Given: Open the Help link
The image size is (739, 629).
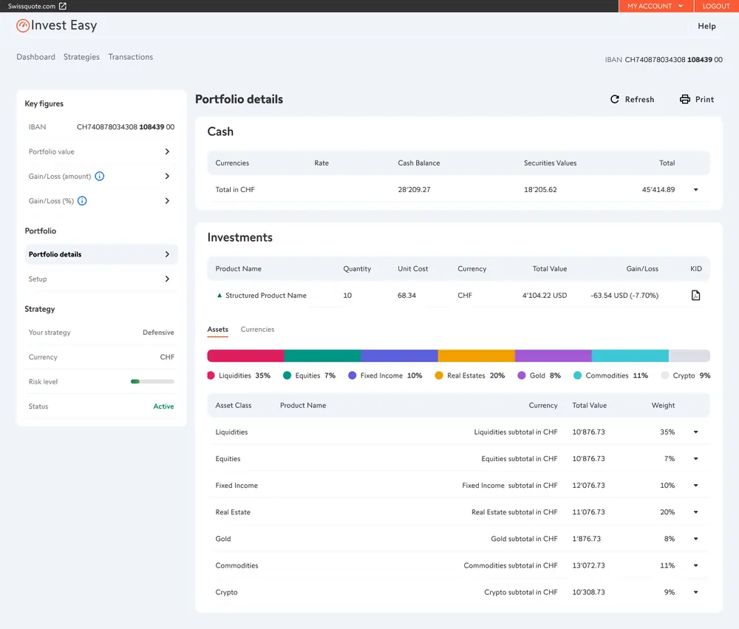Looking at the screenshot, I should click(x=706, y=26).
